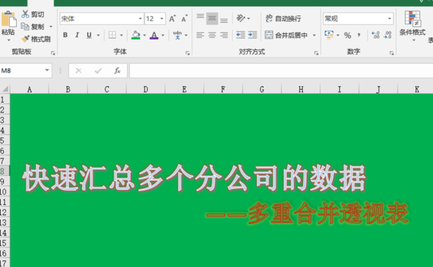Align text to the right
The width and height of the screenshot is (433, 267).
[x=224, y=35]
